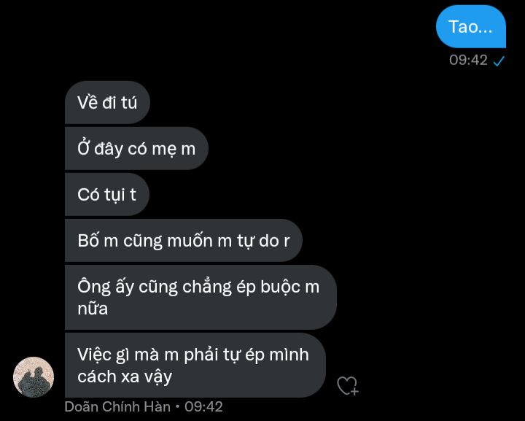525x421 pixels.
Task: Click "Việc gì" at start of last message
Action: pos(103,355)
